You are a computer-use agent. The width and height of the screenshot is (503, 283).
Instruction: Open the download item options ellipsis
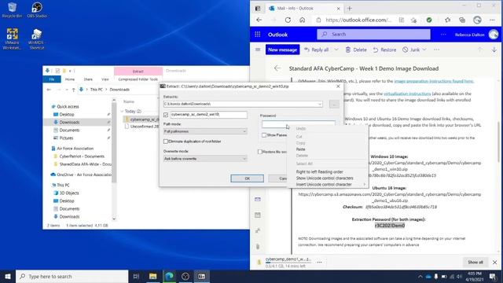319,262
